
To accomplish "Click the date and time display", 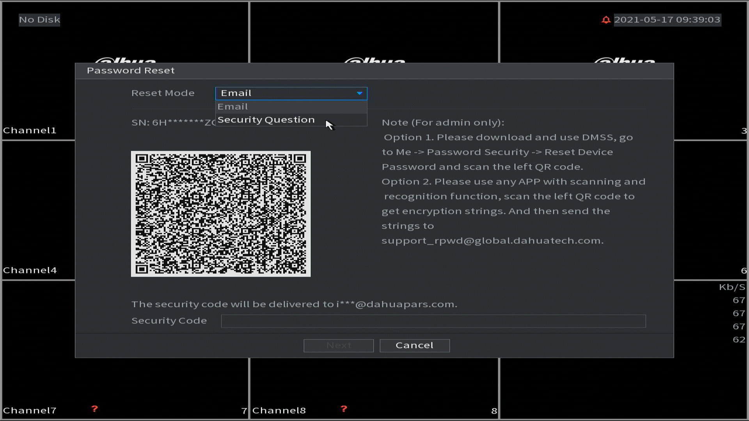I will coord(667,19).
